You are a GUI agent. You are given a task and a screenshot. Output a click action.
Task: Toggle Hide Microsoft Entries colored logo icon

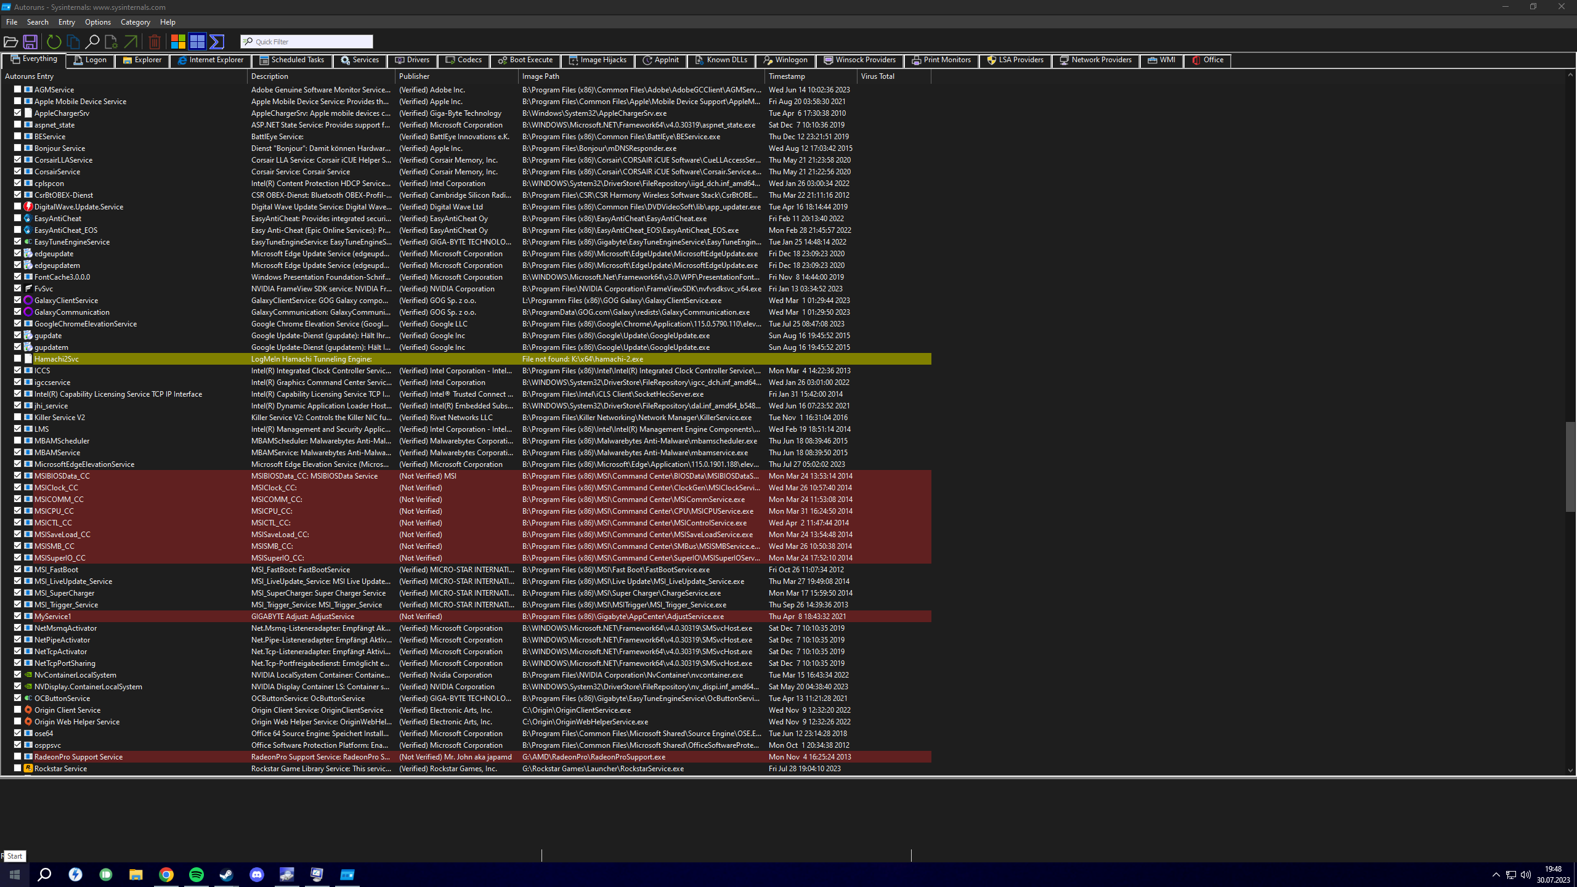pyautogui.click(x=178, y=42)
